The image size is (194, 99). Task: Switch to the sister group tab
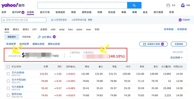pyautogui.click(x=79, y=29)
